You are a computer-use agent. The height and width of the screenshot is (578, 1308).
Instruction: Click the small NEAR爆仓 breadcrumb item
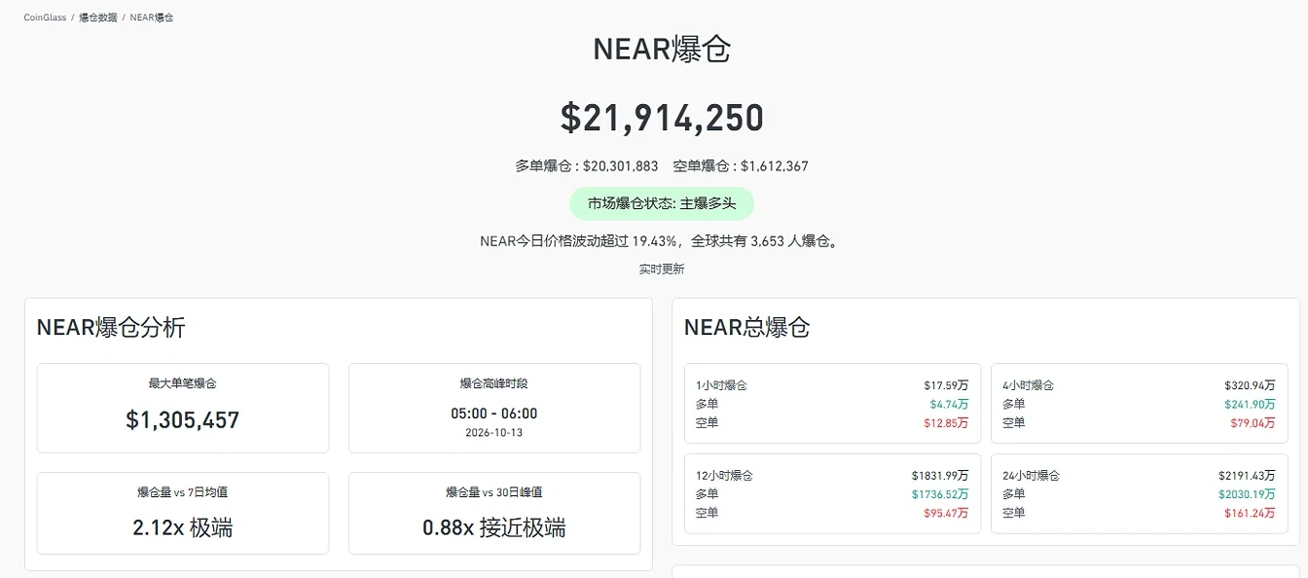pyautogui.click(x=152, y=18)
